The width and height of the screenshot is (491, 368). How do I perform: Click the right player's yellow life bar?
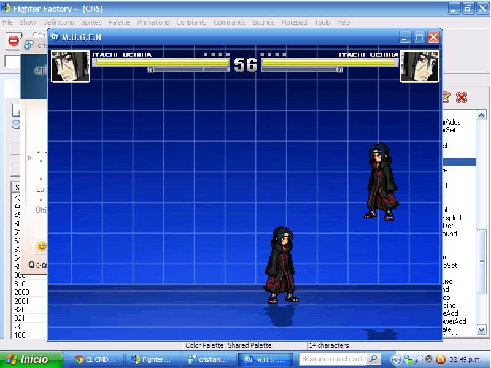328,63
